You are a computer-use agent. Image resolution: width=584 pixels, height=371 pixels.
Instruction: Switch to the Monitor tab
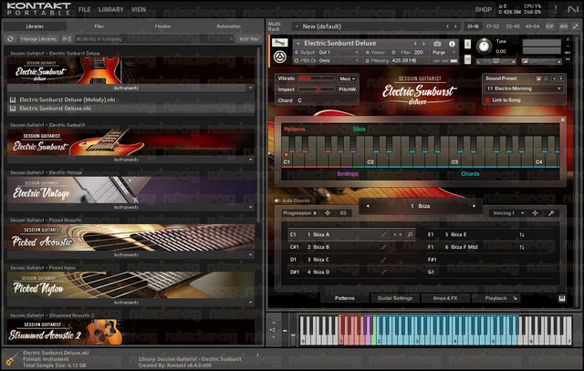[x=162, y=26]
